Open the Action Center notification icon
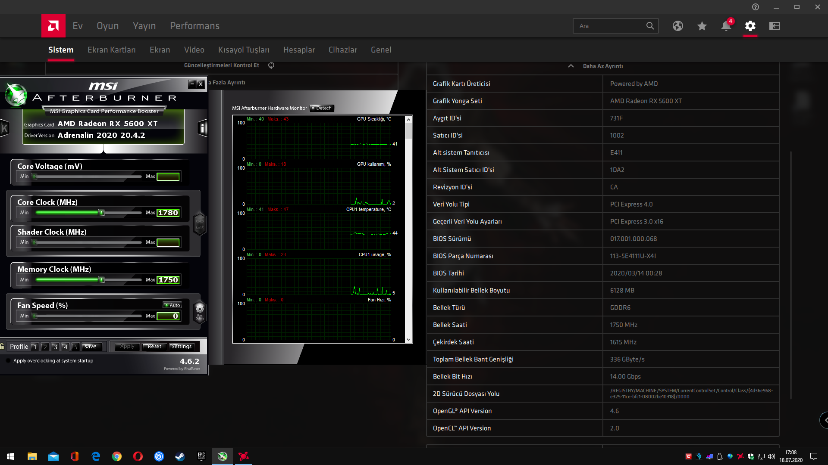 click(x=814, y=456)
